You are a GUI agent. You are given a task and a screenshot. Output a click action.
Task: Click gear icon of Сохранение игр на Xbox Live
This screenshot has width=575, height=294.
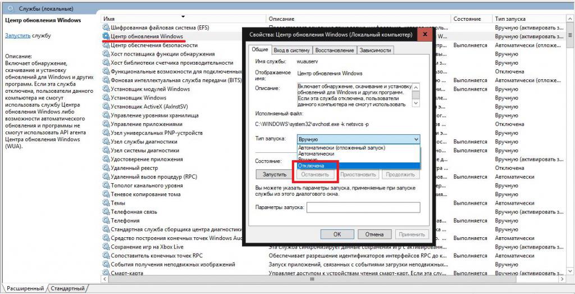(x=106, y=247)
